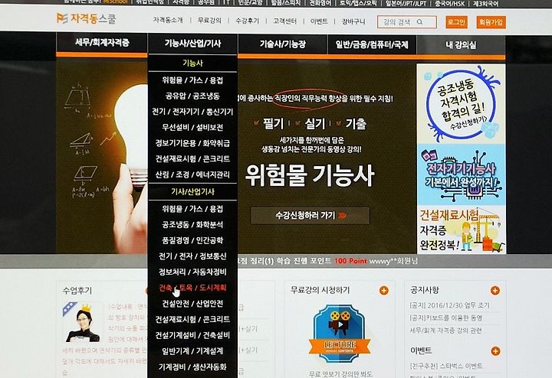Choose 정보처리 / 자동차정비

coord(192,272)
